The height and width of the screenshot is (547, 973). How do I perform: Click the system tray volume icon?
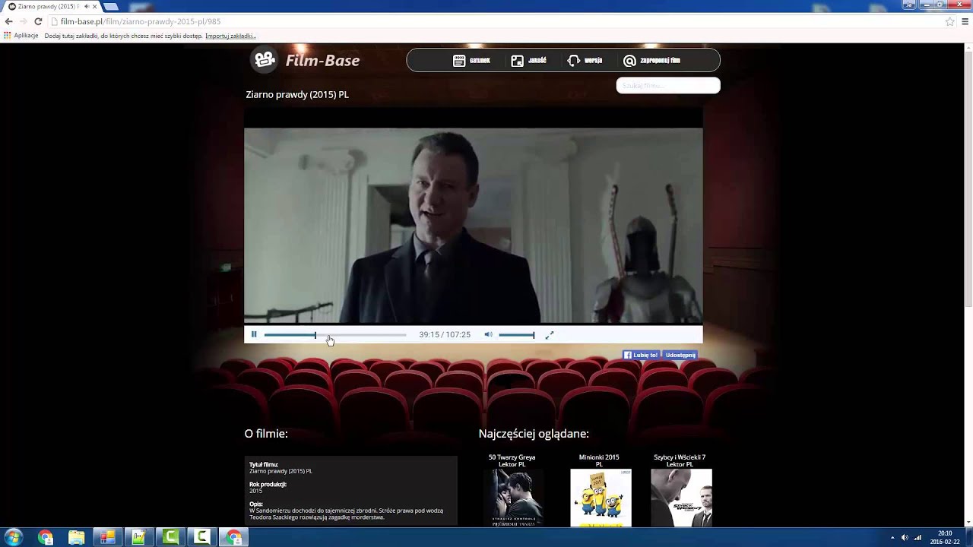click(905, 538)
